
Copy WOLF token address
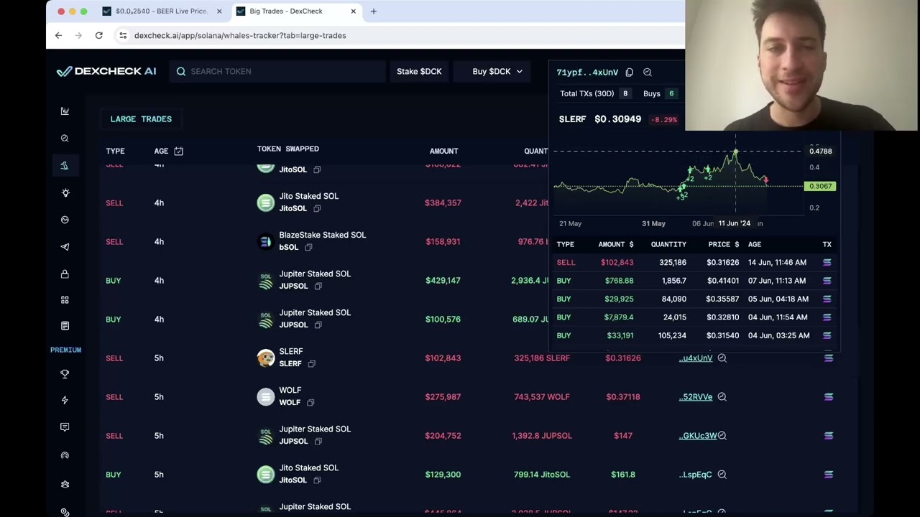tap(310, 402)
